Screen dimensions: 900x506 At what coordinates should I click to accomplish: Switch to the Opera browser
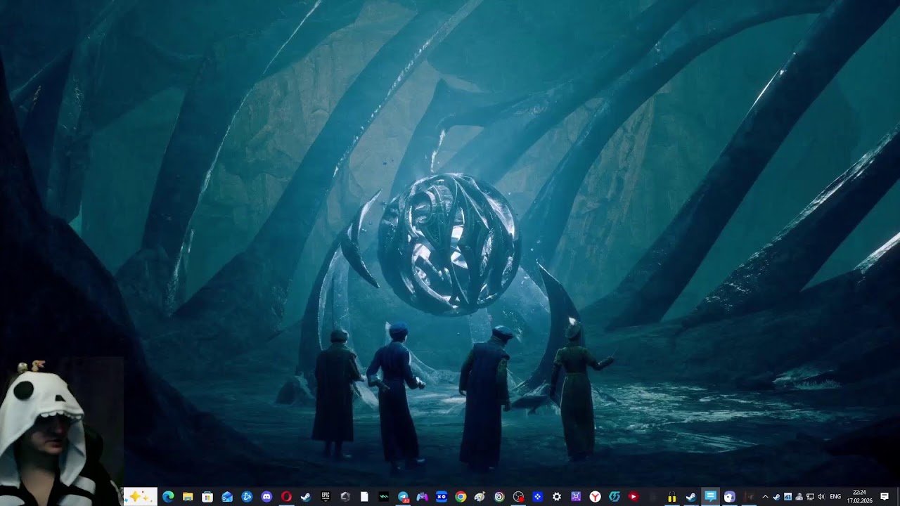(x=286, y=497)
